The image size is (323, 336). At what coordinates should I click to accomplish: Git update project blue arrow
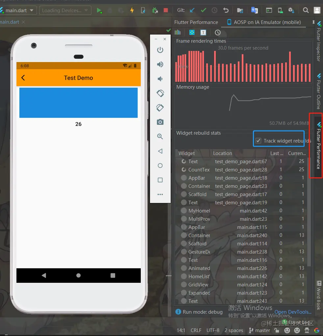coord(192,10)
